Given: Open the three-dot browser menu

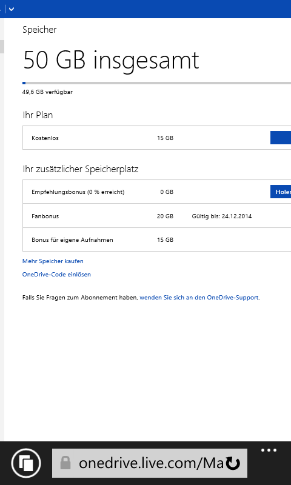Looking at the screenshot, I should click(269, 450).
